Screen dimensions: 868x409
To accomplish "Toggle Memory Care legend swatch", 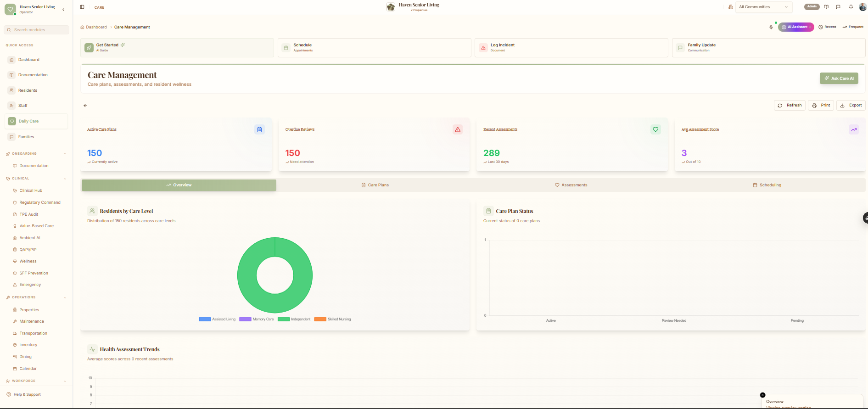I will pyautogui.click(x=245, y=319).
